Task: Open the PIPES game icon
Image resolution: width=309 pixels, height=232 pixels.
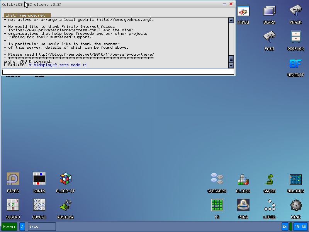Action: click(13, 179)
